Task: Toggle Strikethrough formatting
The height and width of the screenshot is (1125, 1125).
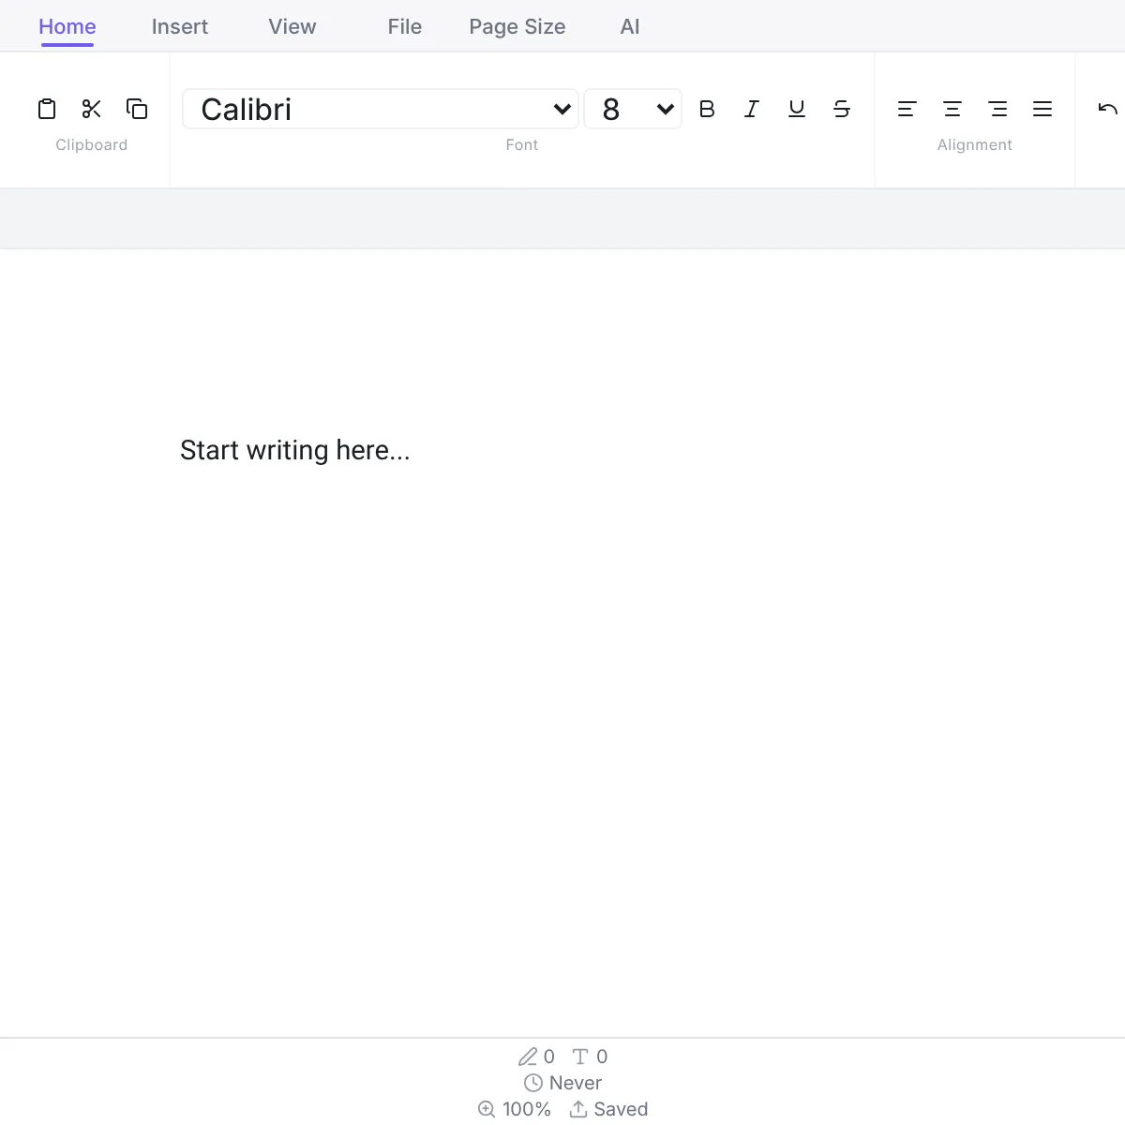Action: point(842,109)
